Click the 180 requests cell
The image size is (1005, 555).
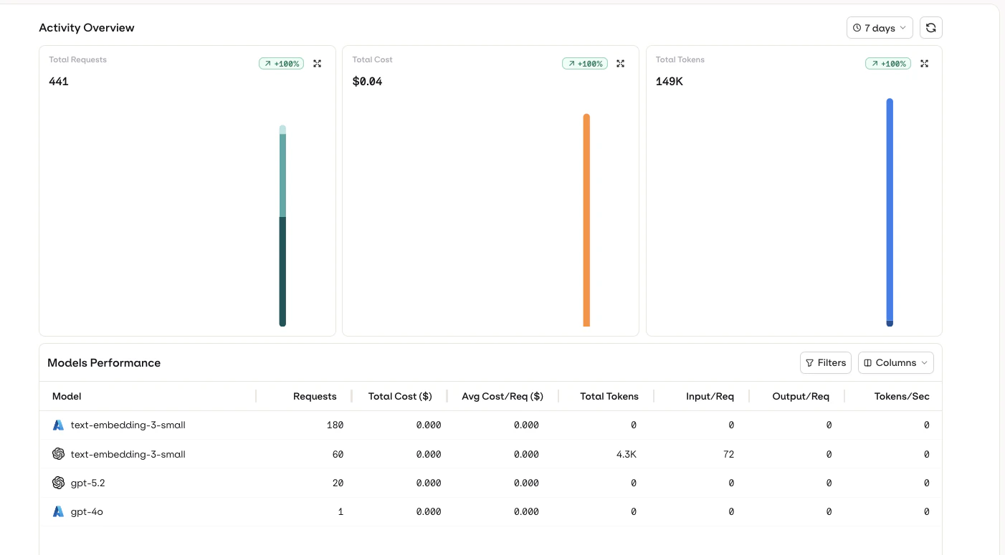pyautogui.click(x=335, y=425)
